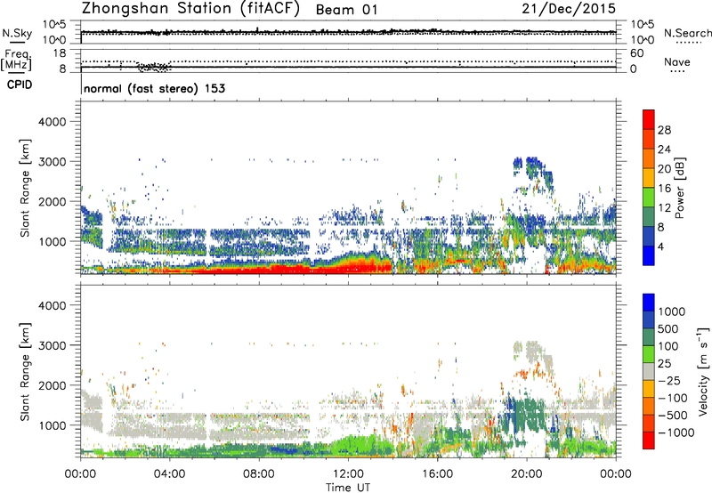Click the "500" value on Velocity colorbar
The image size is (712, 493).
coord(668,329)
